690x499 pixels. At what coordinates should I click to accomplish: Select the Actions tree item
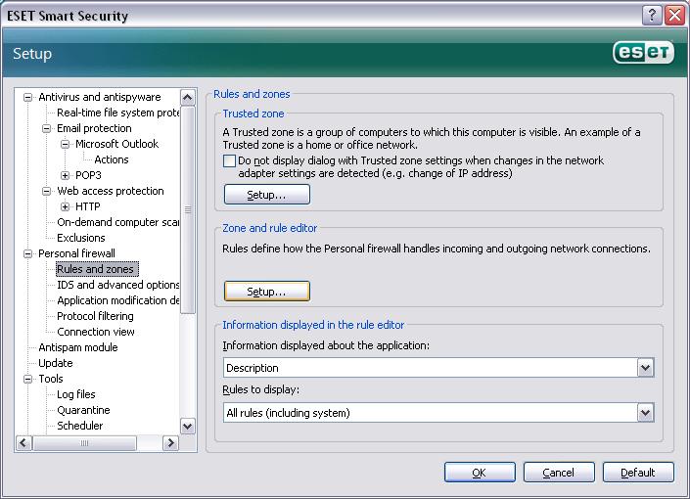(x=112, y=159)
